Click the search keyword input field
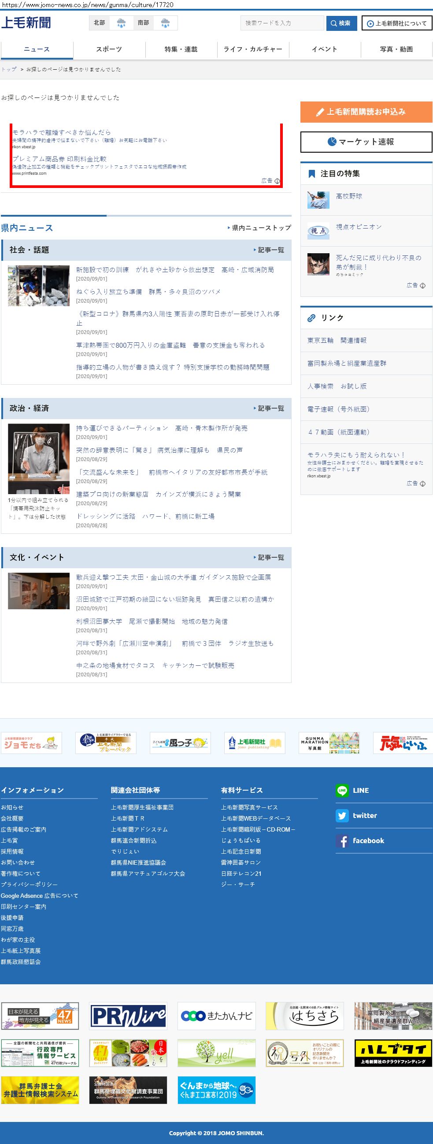 coord(282,23)
